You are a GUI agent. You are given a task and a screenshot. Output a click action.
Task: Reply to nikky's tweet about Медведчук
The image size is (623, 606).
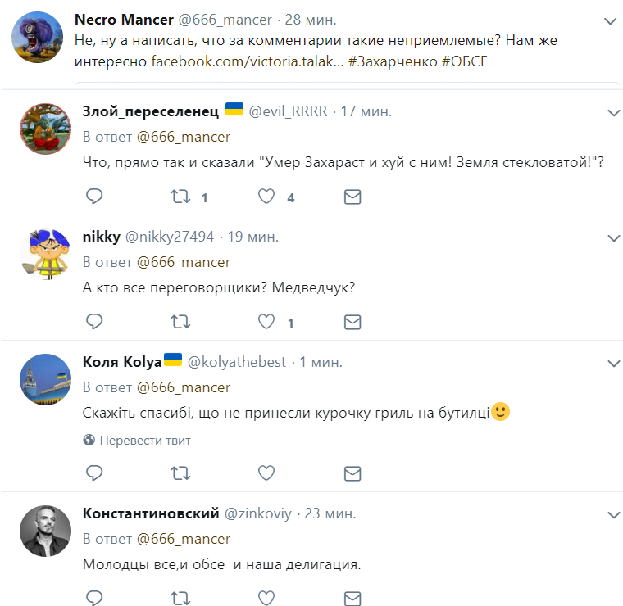pos(94,322)
